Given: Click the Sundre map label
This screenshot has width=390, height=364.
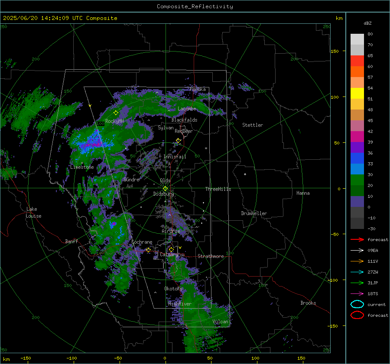Looking at the screenshot, I should point(131,179).
